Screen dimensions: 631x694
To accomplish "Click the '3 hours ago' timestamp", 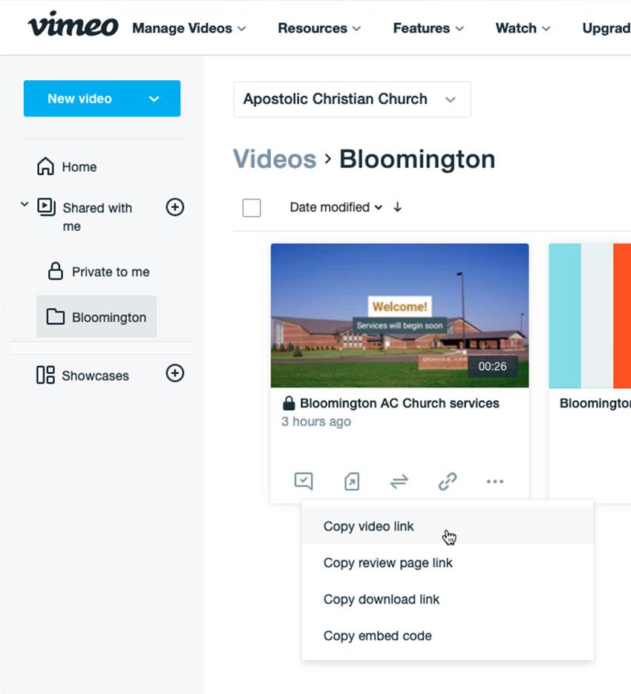I will click(x=316, y=422).
